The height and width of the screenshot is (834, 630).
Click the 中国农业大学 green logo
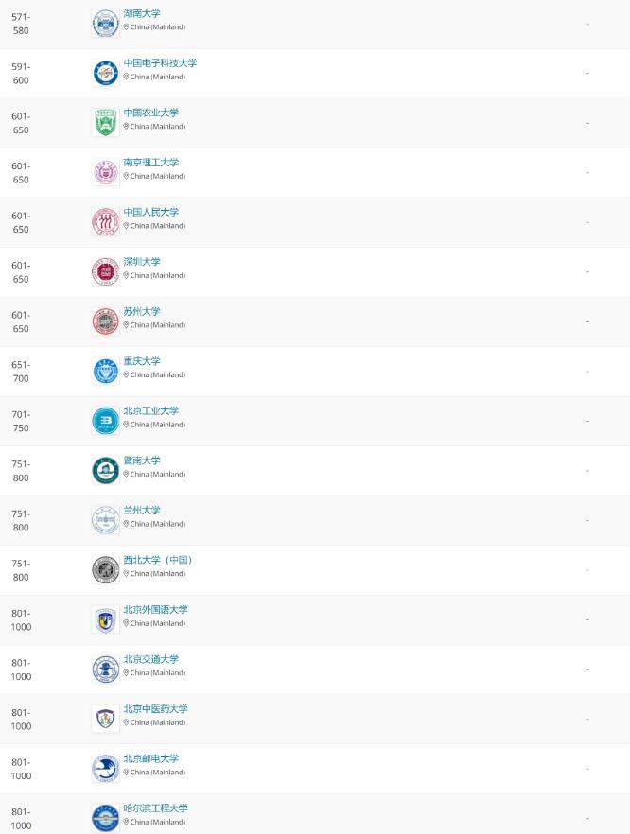106,122
